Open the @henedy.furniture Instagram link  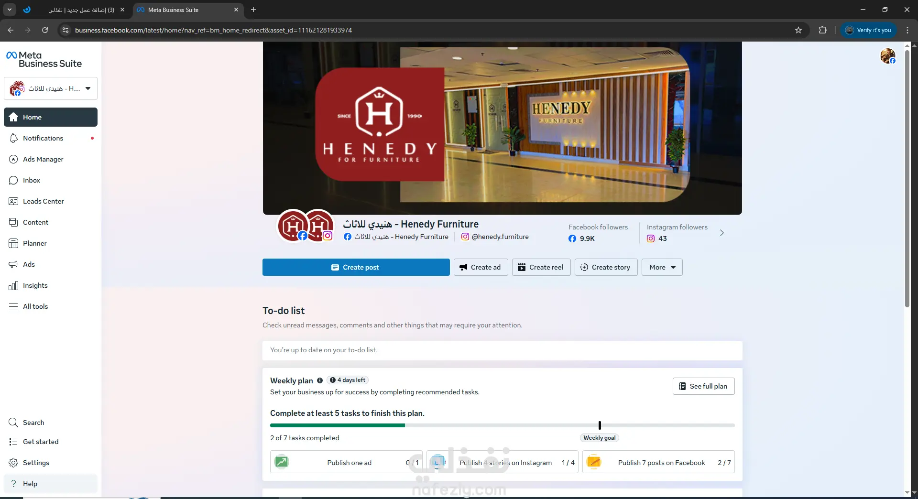point(495,237)
